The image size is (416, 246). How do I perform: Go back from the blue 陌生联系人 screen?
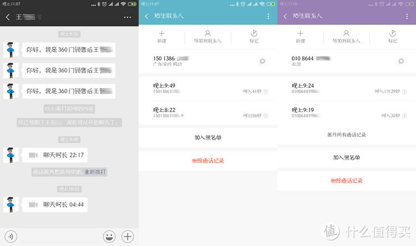[146, 17]
